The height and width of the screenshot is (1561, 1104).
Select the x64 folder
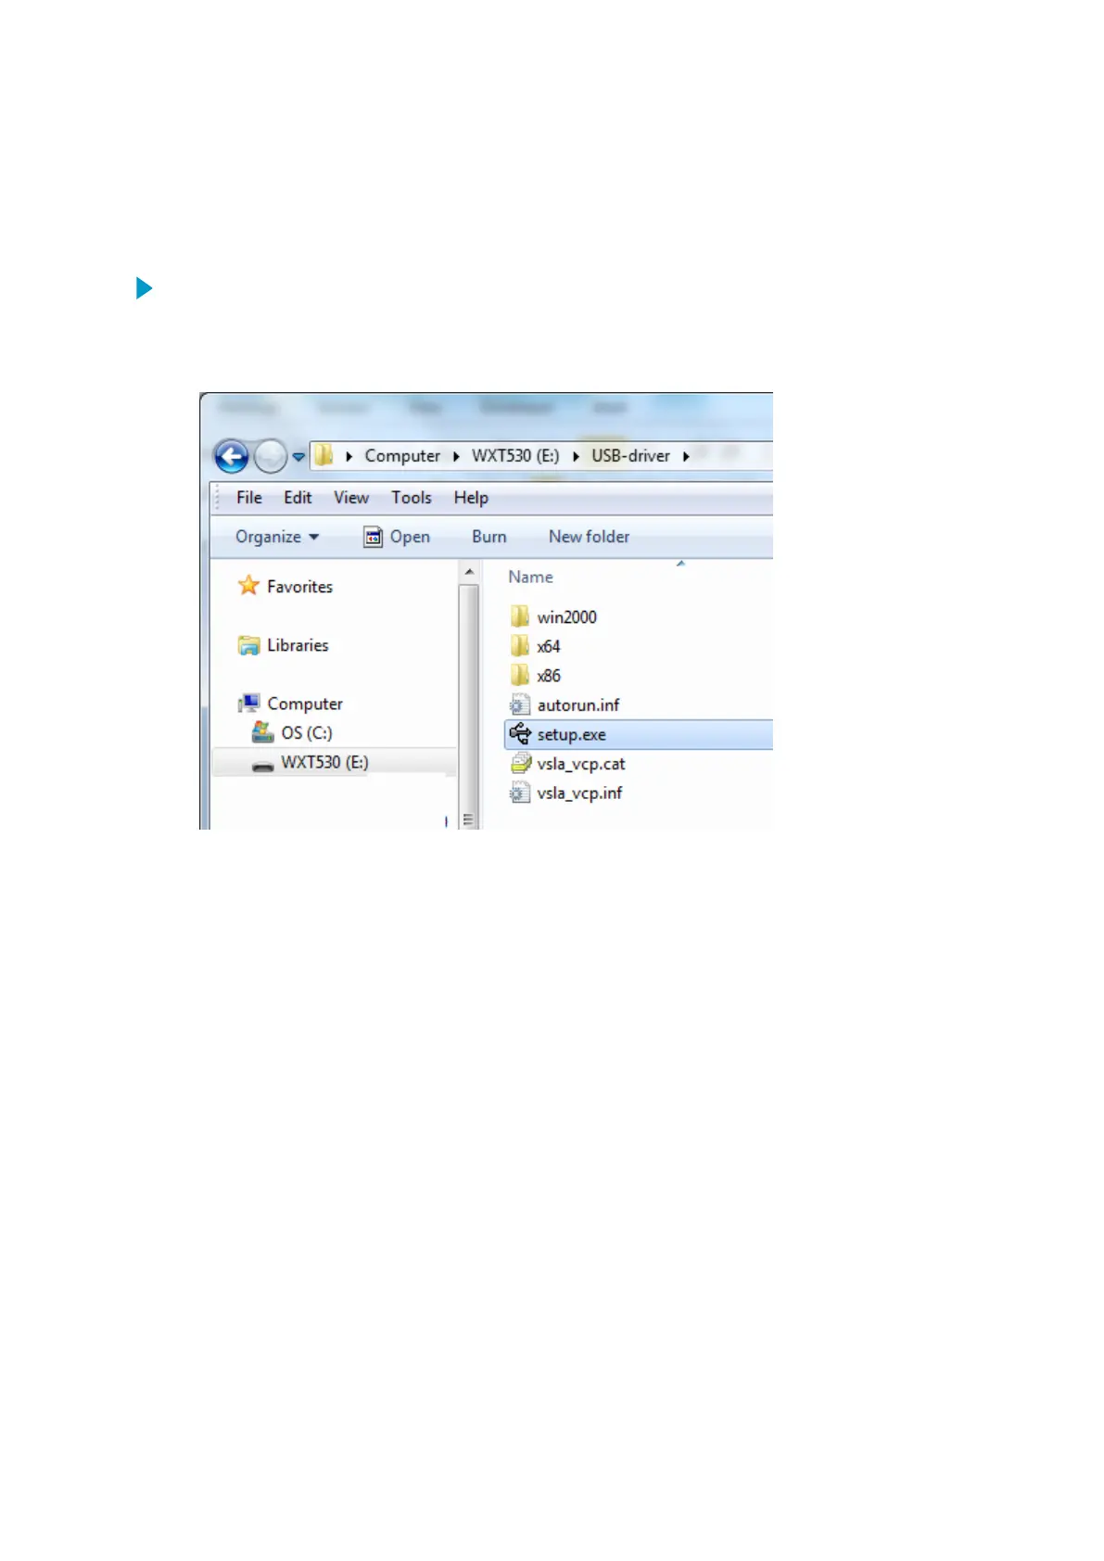pyautogui.click(x=549, y=647)
